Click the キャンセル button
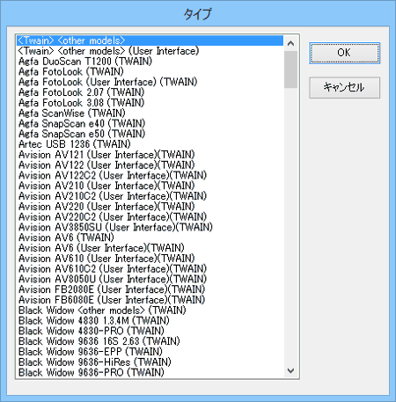This screenshot has height=402, width=396. (x=344, y=87)
